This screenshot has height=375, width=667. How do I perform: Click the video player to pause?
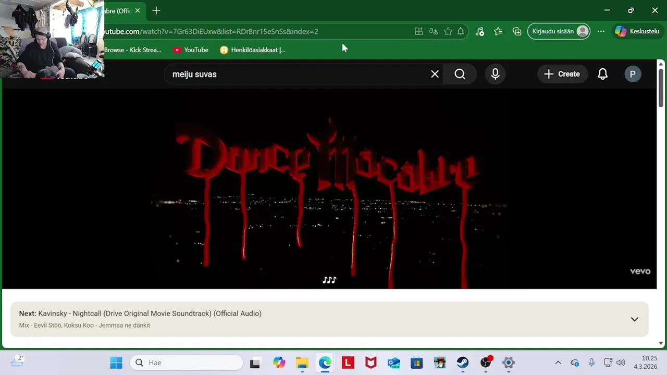[x=329, y=189]
